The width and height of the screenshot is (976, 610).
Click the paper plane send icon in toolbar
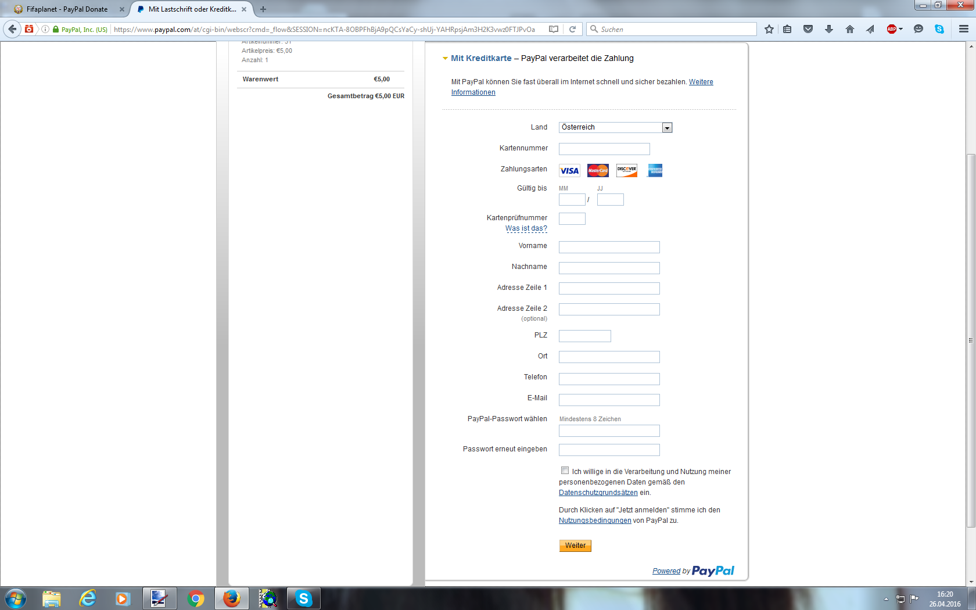click(870, 29)
